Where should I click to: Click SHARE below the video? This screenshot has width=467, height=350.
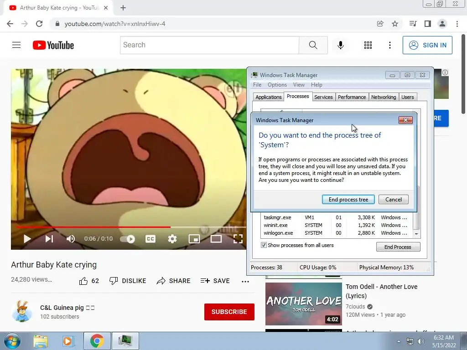pos(173,281)
